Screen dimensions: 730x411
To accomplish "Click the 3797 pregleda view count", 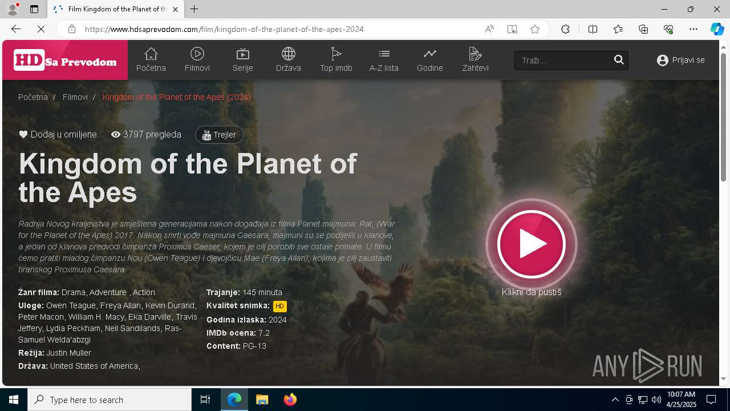I will pyautogui.click(x=146, y=135).
